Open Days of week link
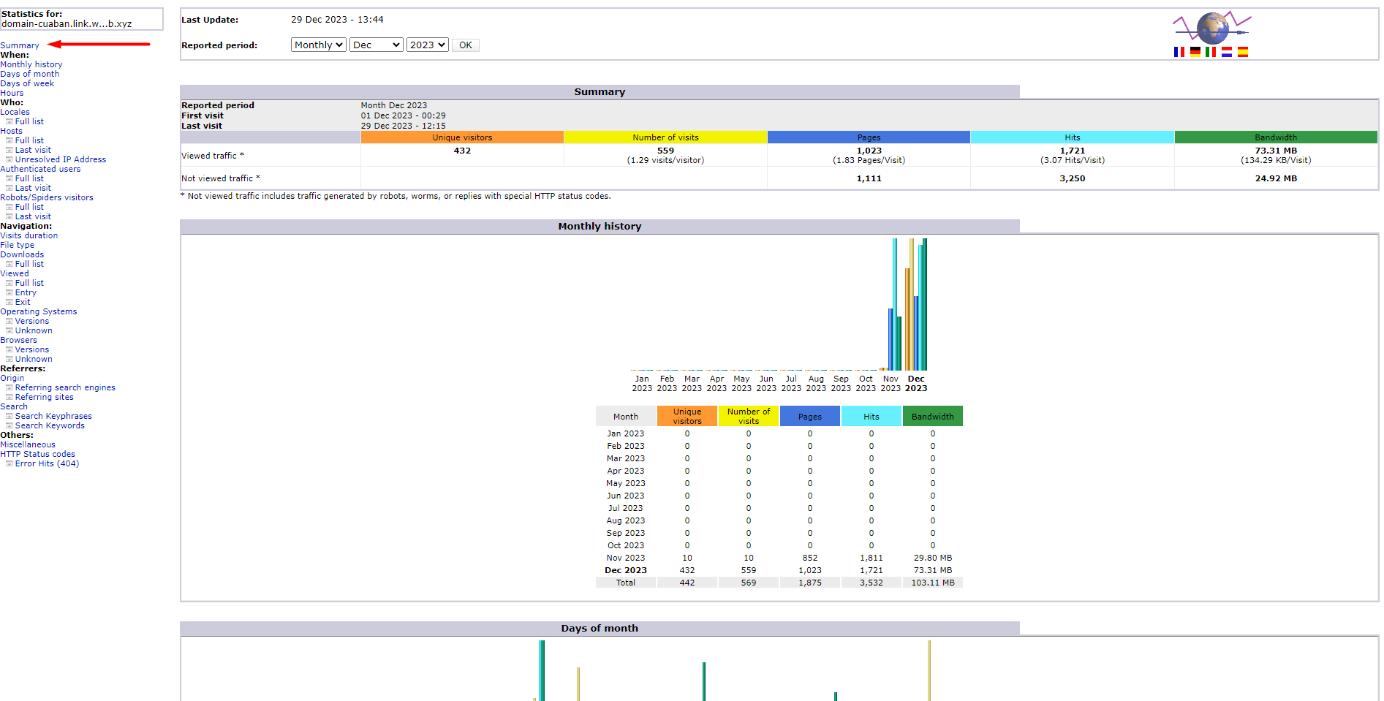1384x701 pixels. (27, 83)
